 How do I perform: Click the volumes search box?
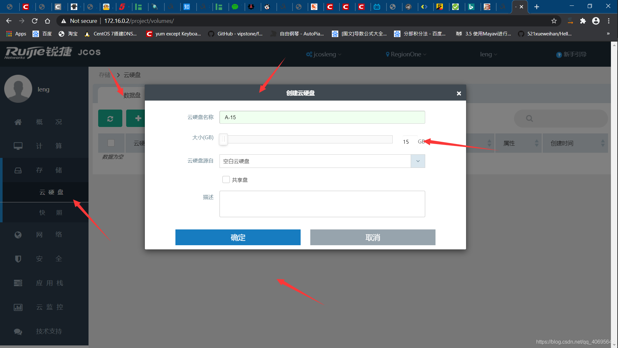click(x=561, y=119)
